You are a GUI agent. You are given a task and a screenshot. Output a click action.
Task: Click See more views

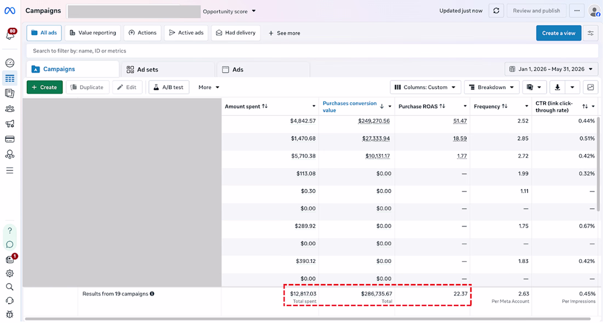click(x=284, y=33)
